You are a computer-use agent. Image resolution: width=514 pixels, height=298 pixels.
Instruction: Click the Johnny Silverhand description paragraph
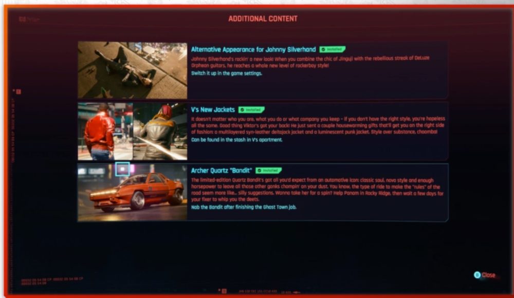310,62
